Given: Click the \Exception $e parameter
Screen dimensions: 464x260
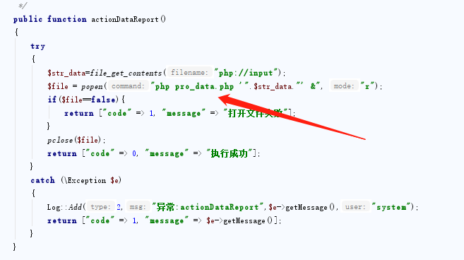Looking at the screenshot, I should (x=92, y=180).
